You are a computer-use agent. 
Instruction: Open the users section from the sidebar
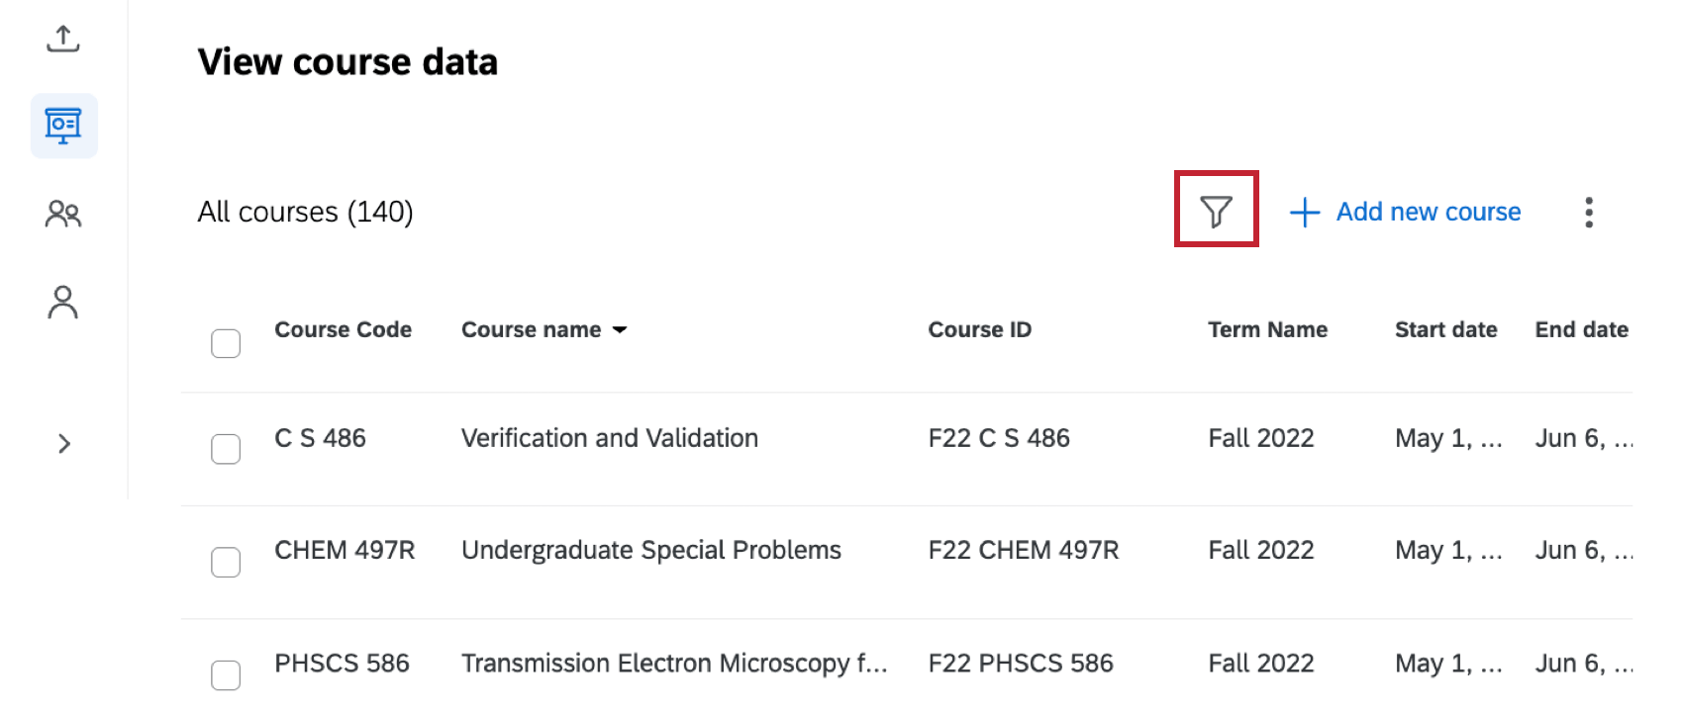(63, 213)
